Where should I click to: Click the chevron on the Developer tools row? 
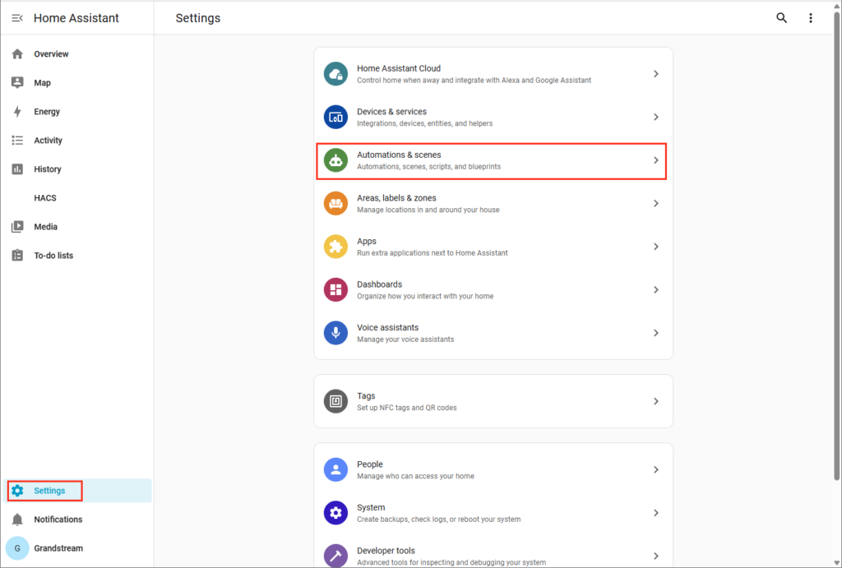(655, 556)
